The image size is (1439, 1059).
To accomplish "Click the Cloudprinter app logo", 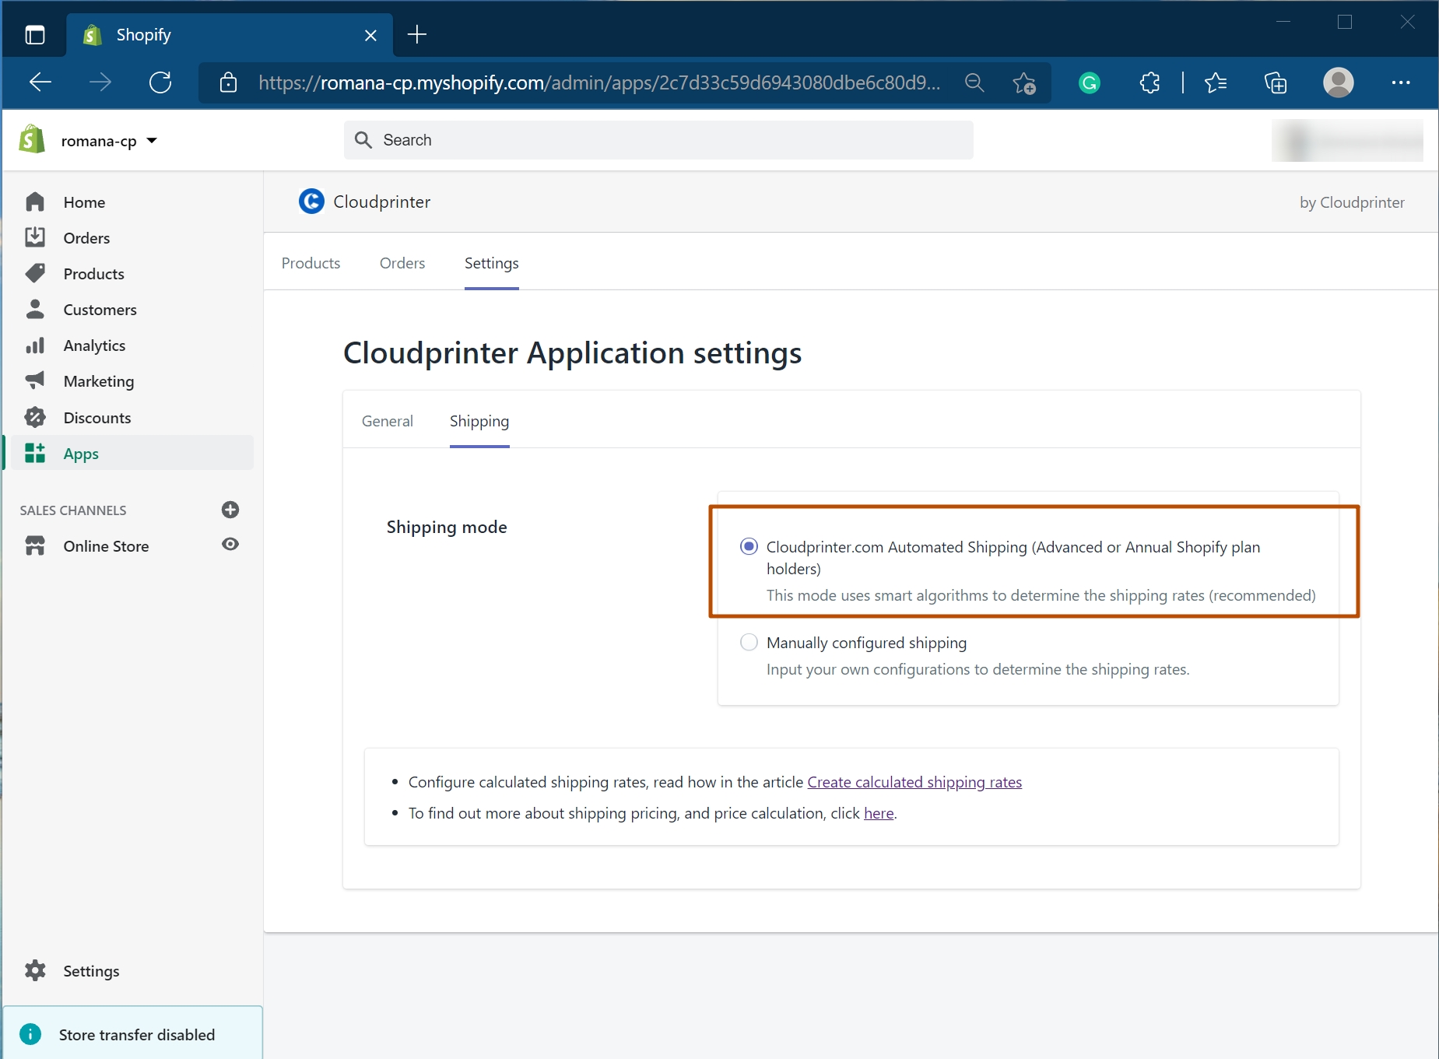I will click(x=311, y=202).
